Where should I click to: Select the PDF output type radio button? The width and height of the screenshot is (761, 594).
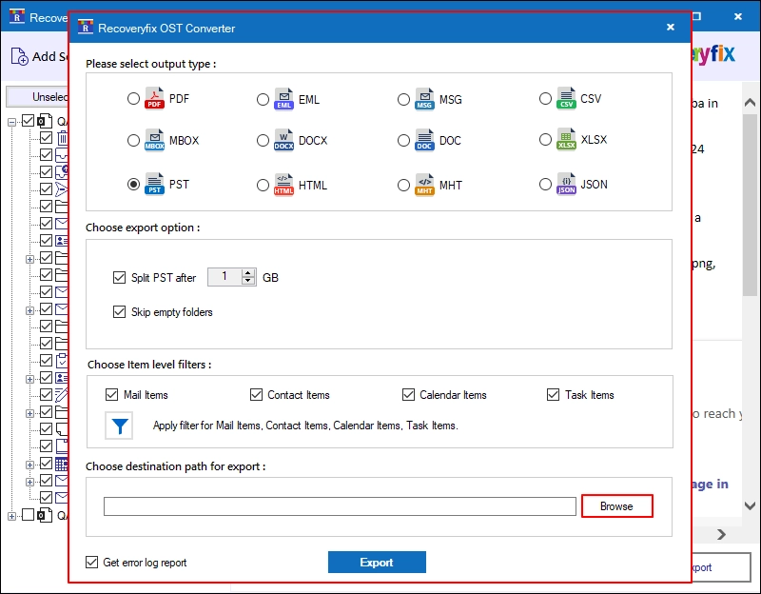click(x=133, y=99)
